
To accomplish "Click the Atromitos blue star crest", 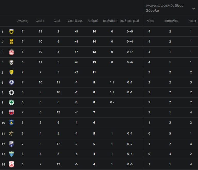I will point(11,82).
